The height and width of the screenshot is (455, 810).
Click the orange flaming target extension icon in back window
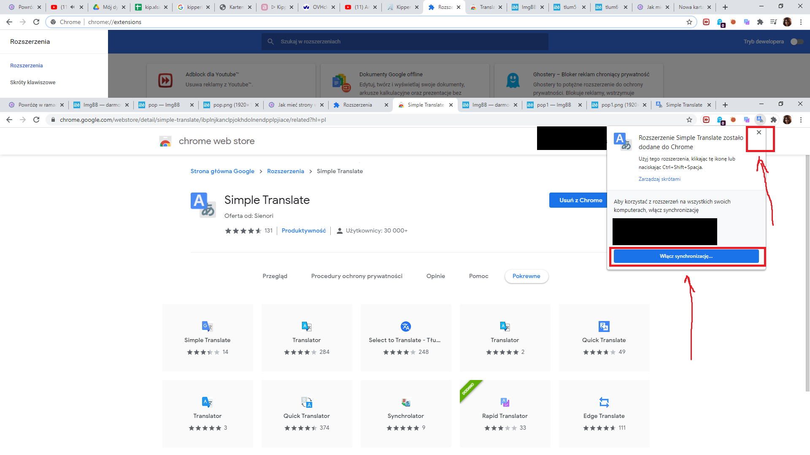pyautogui.click(x=733, y=22)
